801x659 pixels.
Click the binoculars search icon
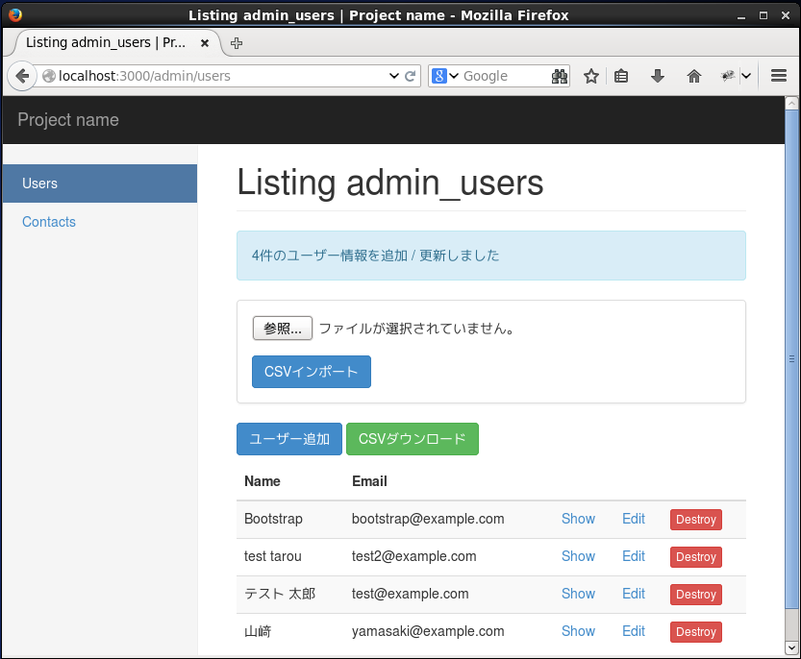[x=560, y=76]
